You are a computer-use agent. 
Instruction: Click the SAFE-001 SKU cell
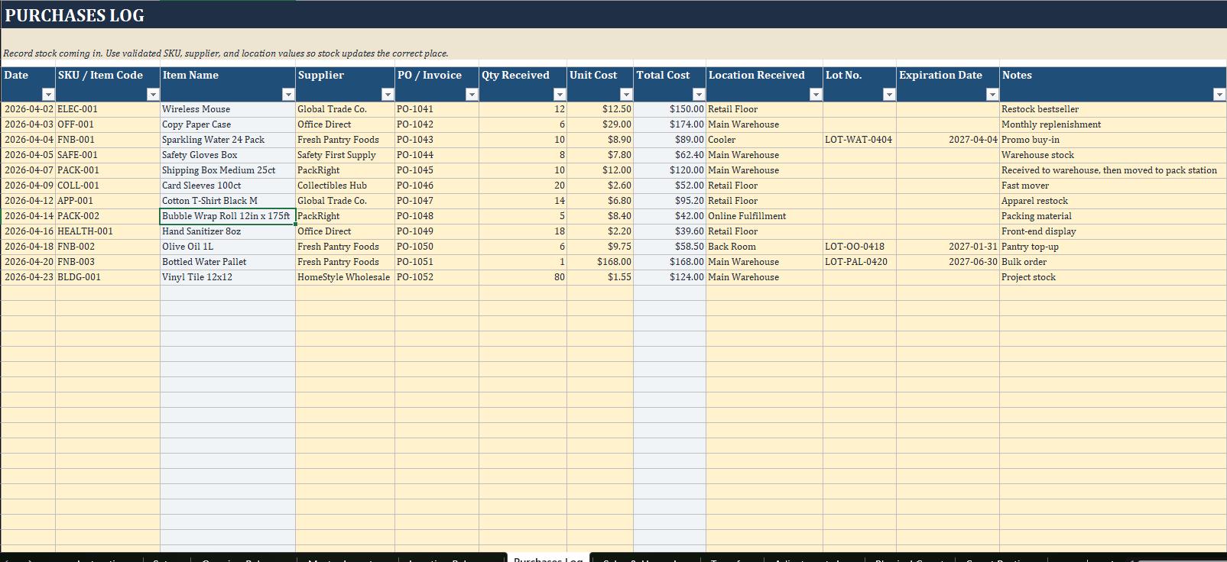pyautogui.click(x=108, y=155)
